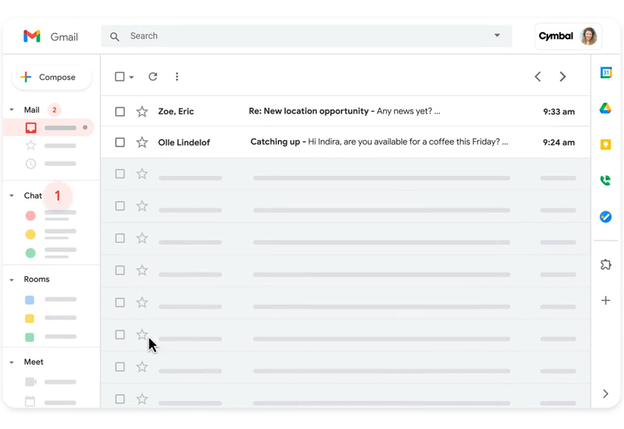Open Google Voice phone icon
The height and width of the screenshot is (429, 624).
click(605, 180)
